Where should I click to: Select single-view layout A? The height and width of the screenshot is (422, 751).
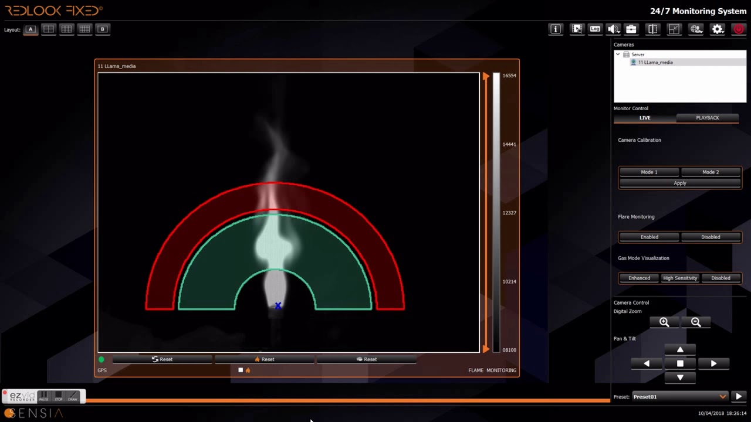(x=31, y=29)
